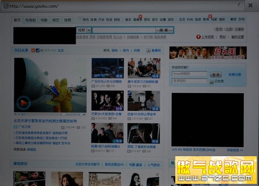Go to the 体育 category
This screenshot has height=186, width=259.
point(94,19)
